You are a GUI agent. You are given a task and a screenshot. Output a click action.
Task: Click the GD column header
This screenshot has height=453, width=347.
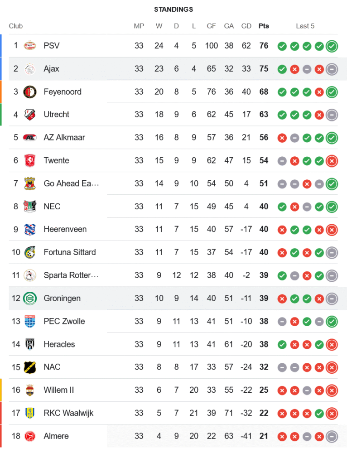click(246, 26)
